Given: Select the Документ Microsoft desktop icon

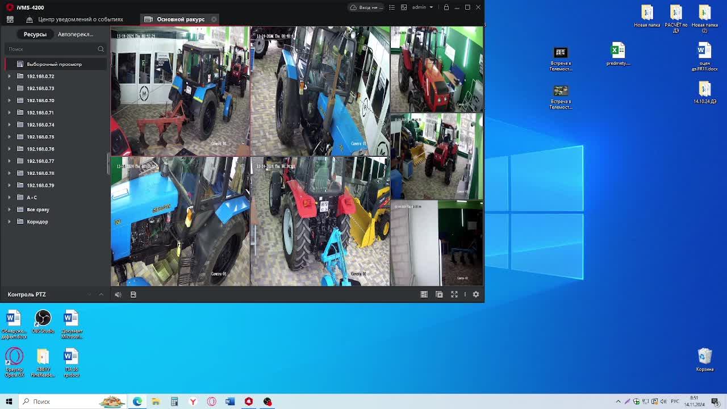Looking at the screenshot, I should 72,324.
